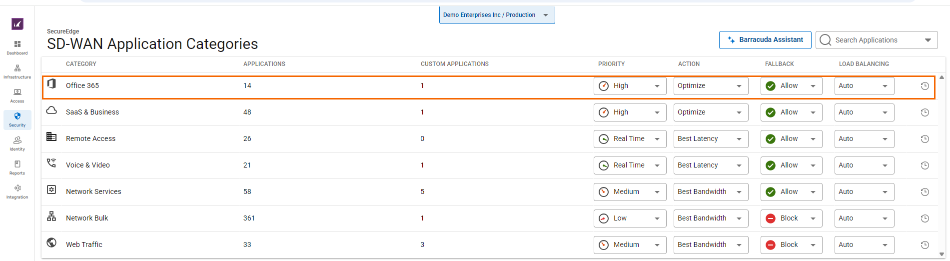The image size is (950, 261).
Task: Launch the Barracuda Assistant button
Action: (765, 40)
